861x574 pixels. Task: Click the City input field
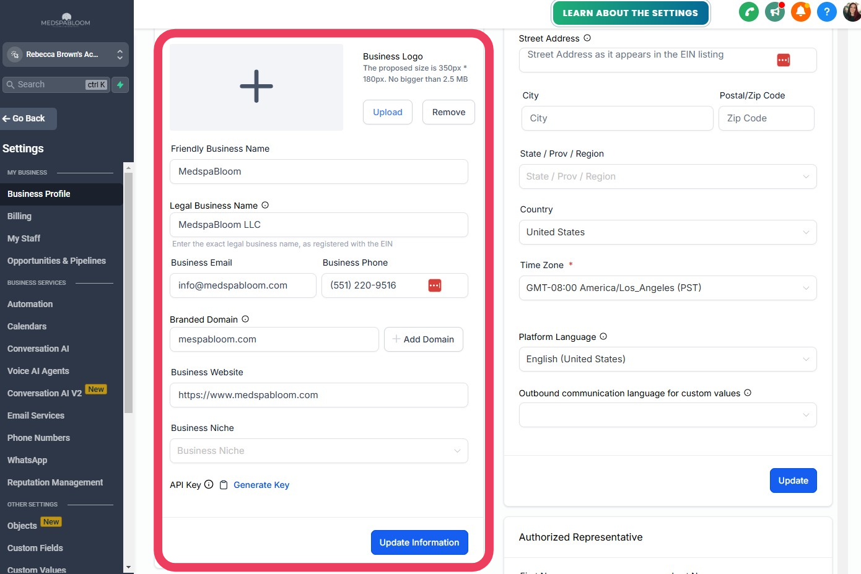coord(618,118)
